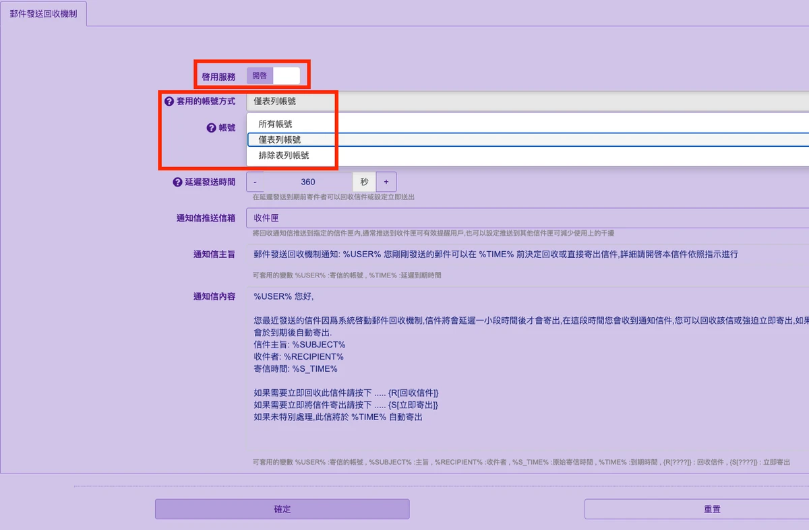This screenshot has width=809, height=530.
Task: Click help icon beside 延遲發送時間
Action: click(178, 182)
